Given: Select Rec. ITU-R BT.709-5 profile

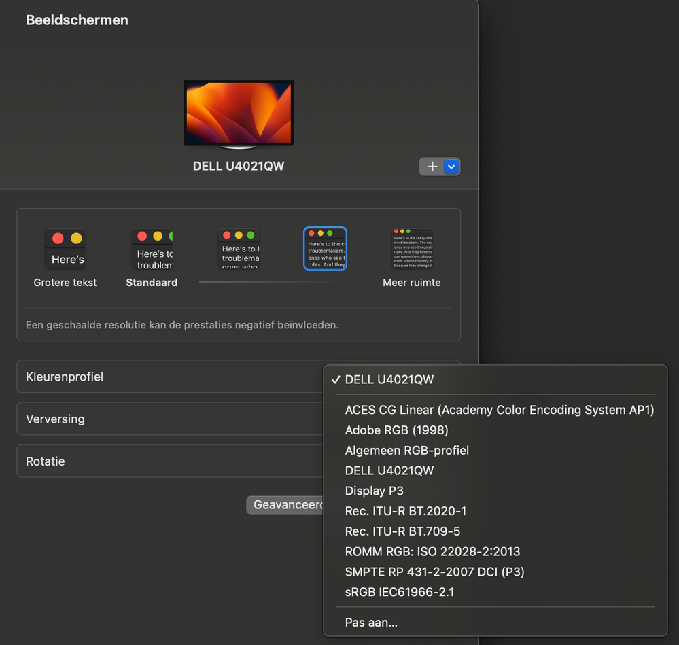Looking at the screenshot, I should point(495,531).
